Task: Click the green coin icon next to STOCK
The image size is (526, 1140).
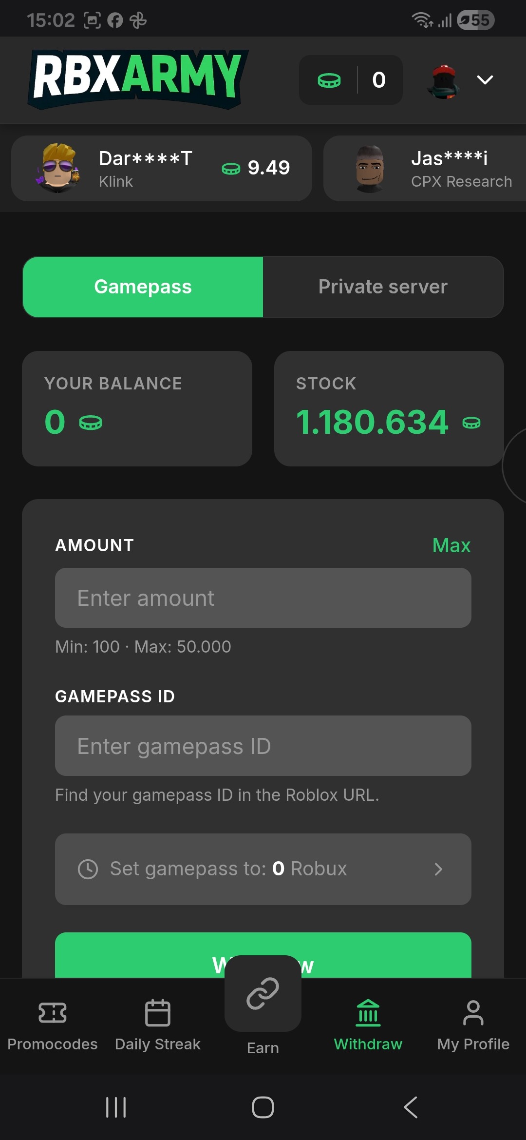Action: 471,423
